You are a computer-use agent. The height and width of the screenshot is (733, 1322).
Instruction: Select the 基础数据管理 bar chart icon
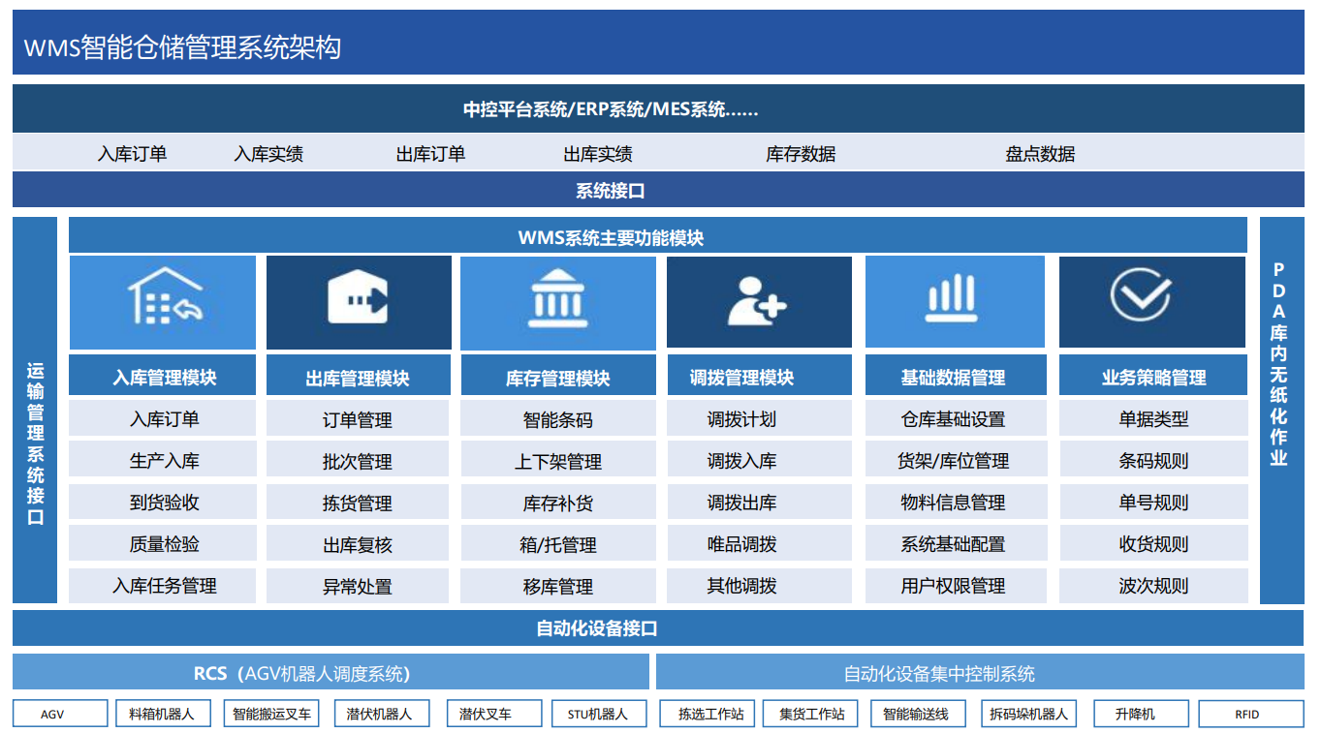pyautogui.click(x=955, y=301)
